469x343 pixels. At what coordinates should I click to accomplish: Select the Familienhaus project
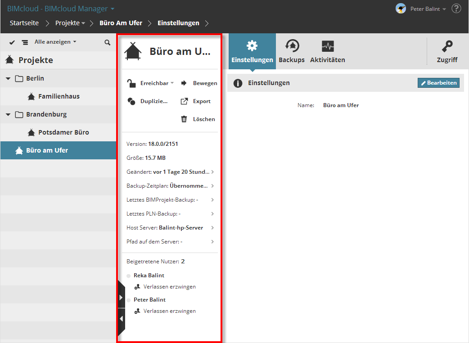click(59, 96)
